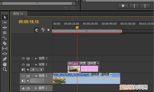Open 透明度 dropdown on VID_20171203 clip
Screen dimensions: 154x92
(x=111, y=75)
